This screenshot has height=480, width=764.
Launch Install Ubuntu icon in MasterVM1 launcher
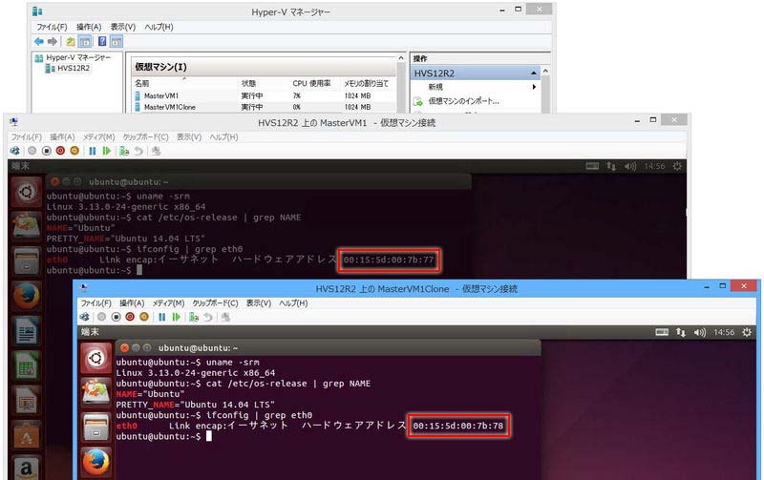[x=27, y=226]
